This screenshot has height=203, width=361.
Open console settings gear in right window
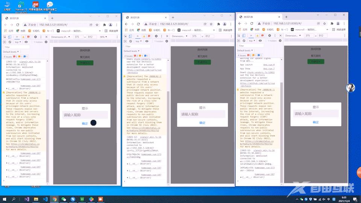[x=280, y=41]
